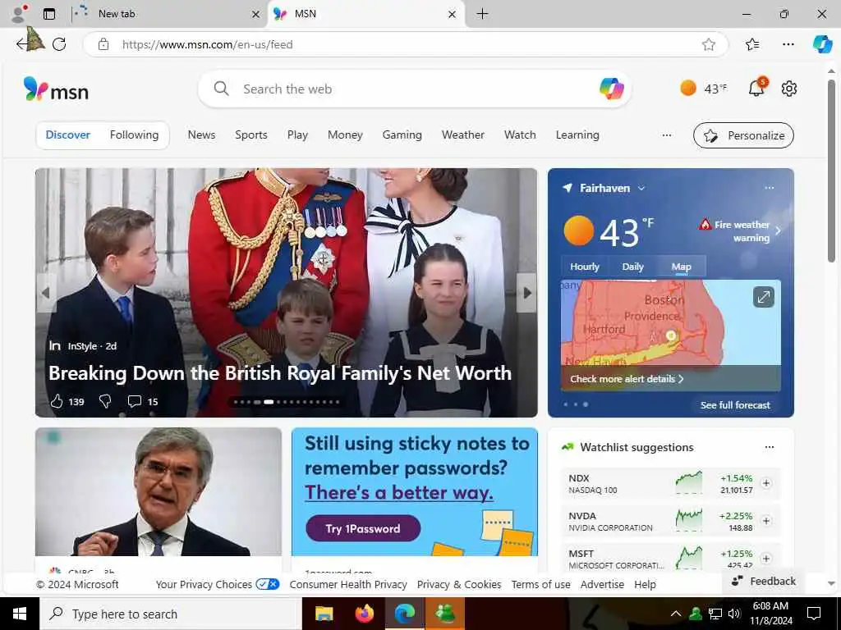
Task: Open the Money category
Action: pyautogui.click(x=345, y=135)
